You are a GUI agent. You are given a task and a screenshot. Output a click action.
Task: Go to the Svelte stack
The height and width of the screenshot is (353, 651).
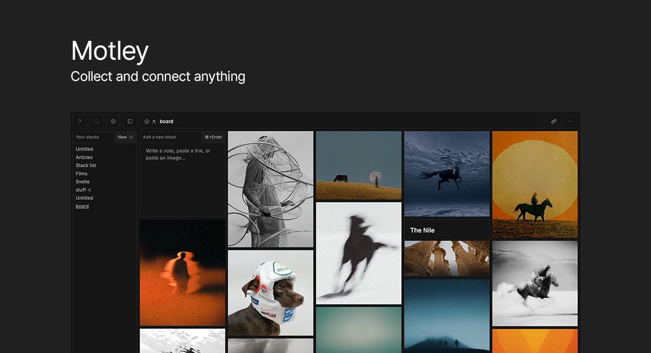(x=82, y=182)
